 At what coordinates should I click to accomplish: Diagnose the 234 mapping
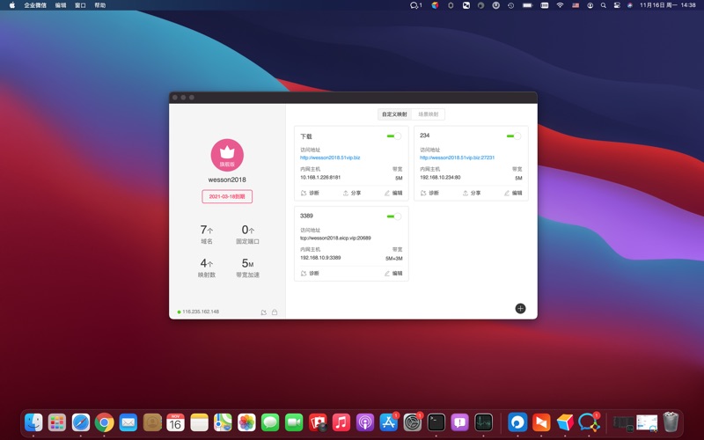429,193
